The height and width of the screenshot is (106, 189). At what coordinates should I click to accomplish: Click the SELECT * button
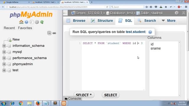click(x=84, y=95)
